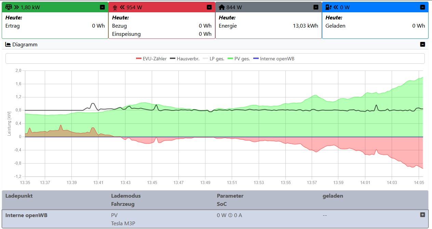This screenshot has width=432, height=229.
Task: Click the power pylon icon in red card
Action: tap(115, 7)
